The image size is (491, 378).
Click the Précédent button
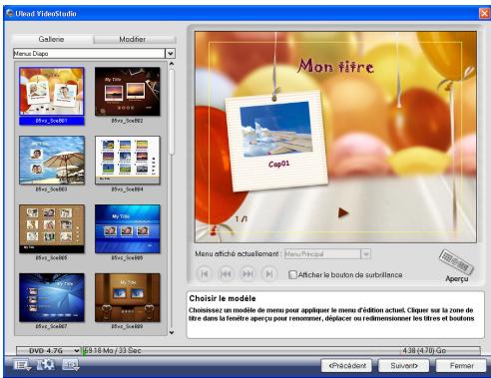click(x=347, y=366)
